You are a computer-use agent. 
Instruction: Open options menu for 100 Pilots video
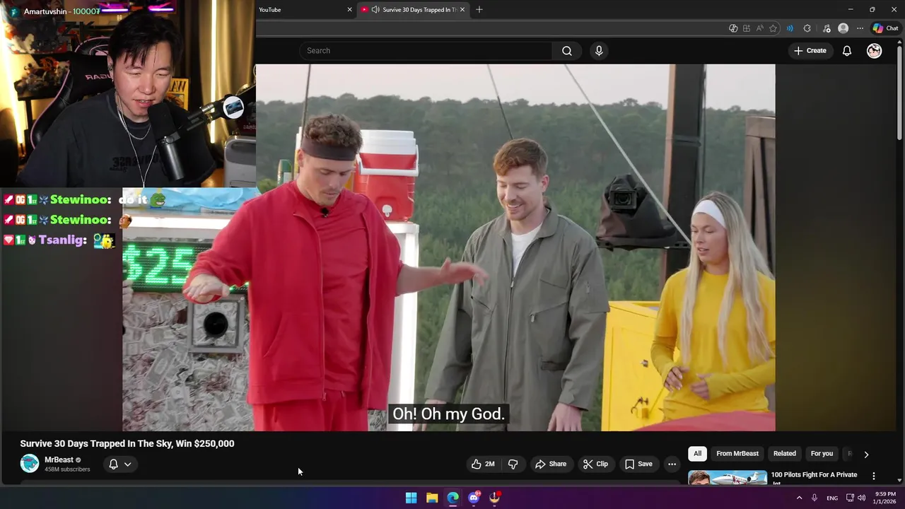click(874, 476)
